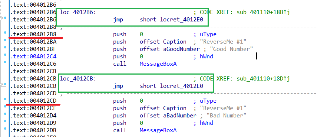327x137 pixels.
Task: Open aGoodNumber string offset reference
Action: click(x=181, y=49)
